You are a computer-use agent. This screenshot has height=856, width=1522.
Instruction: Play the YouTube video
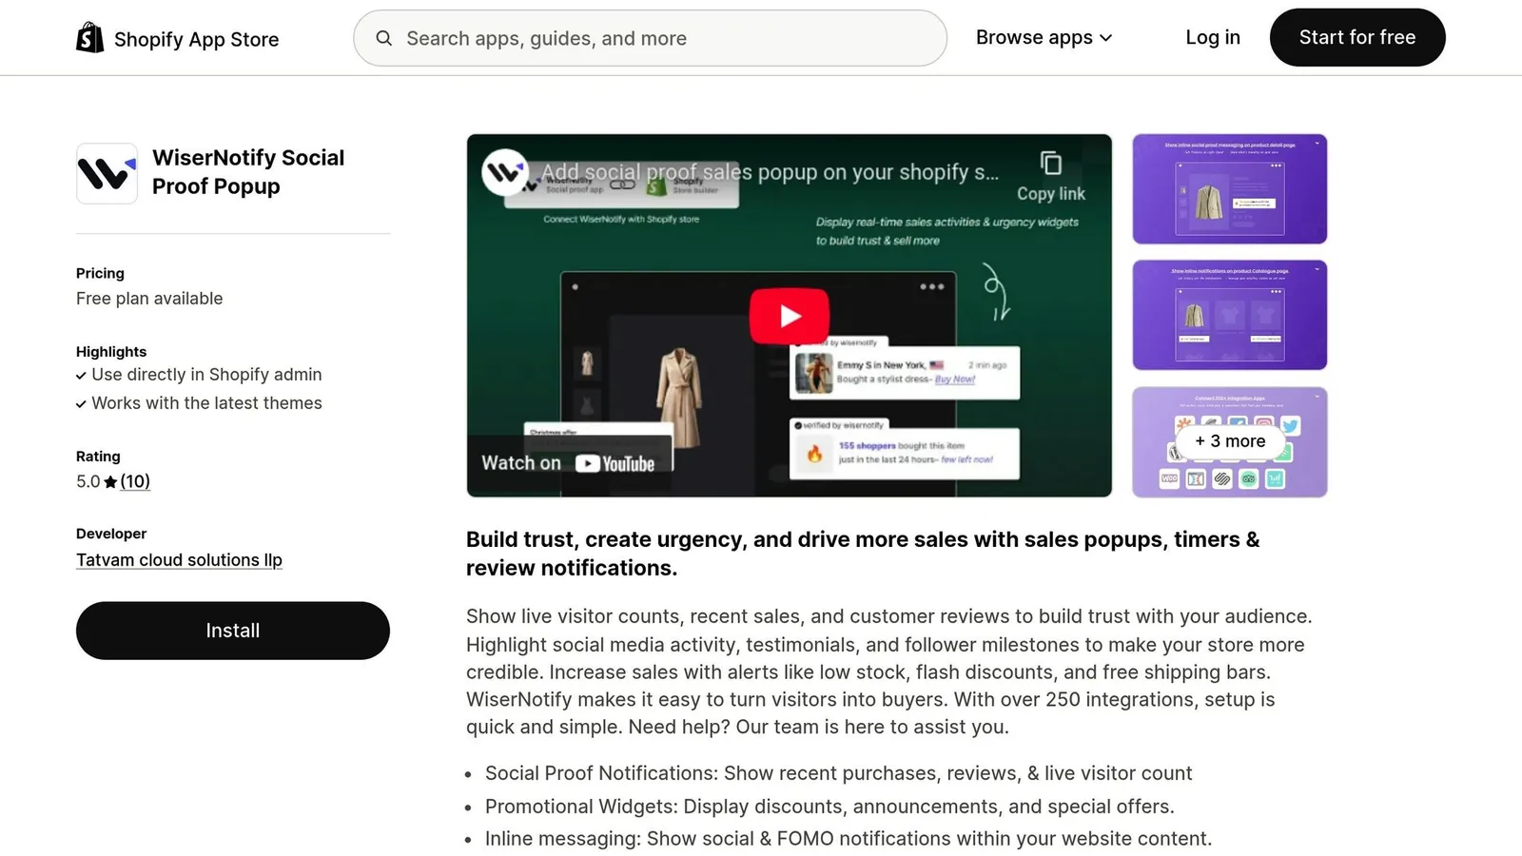pos(790,316)
